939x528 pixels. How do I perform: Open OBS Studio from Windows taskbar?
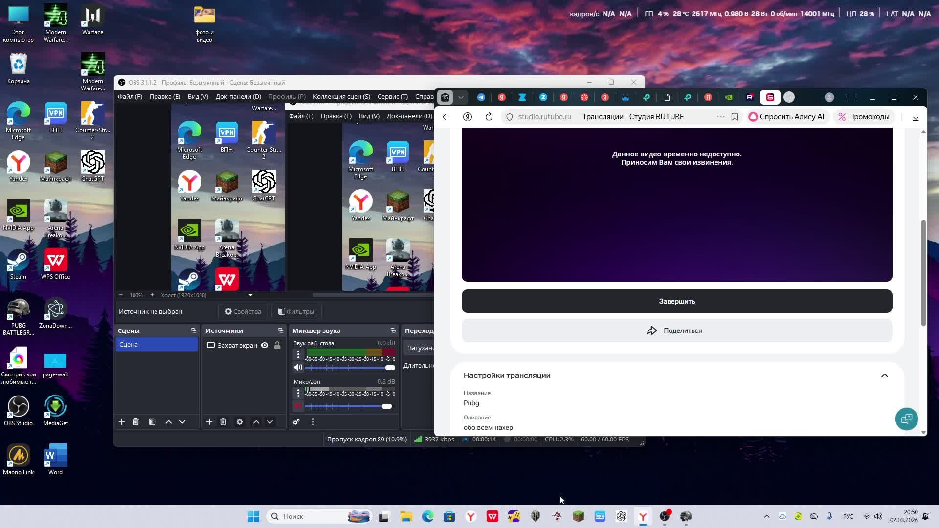tap(665, 516)
